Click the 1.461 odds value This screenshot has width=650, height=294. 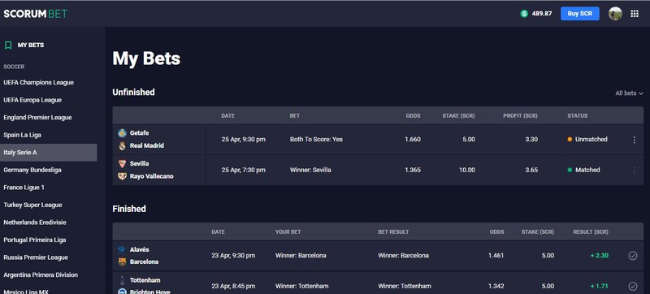coord(496,256)
